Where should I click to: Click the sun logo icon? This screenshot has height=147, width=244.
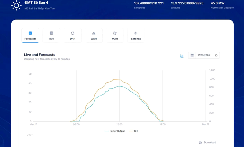click(x=16, y=6)
